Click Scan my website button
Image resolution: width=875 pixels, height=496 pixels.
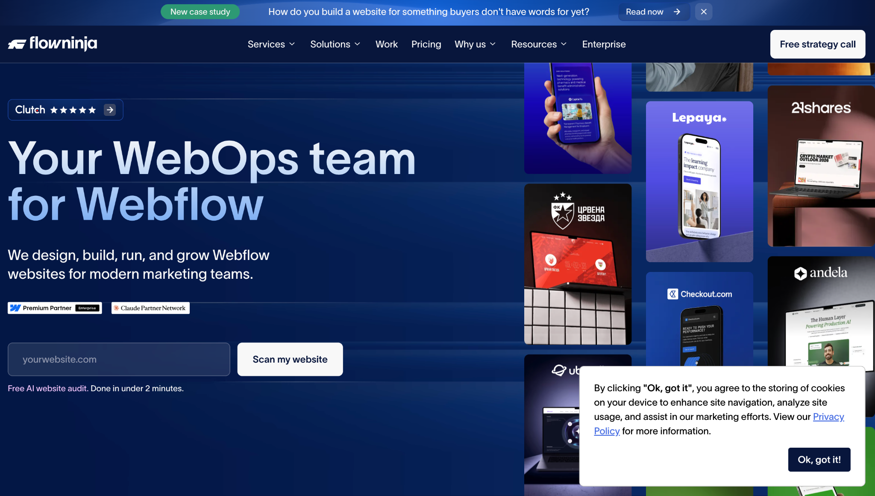(x=290, y=359)
